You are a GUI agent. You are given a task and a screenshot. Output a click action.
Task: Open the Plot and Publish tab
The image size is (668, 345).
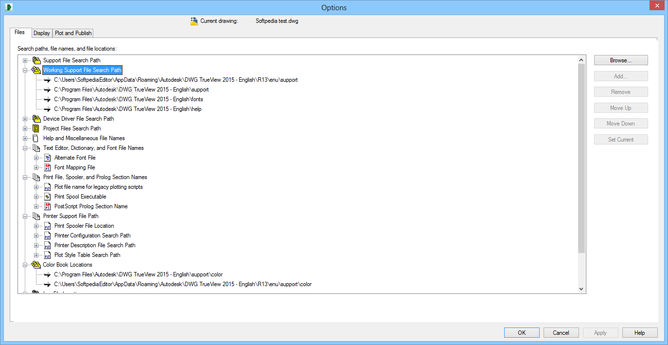(73, 33)
